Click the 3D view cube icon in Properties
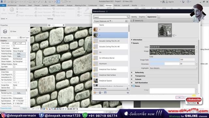Screen dimensions: 209x118 tap(5, 31)
